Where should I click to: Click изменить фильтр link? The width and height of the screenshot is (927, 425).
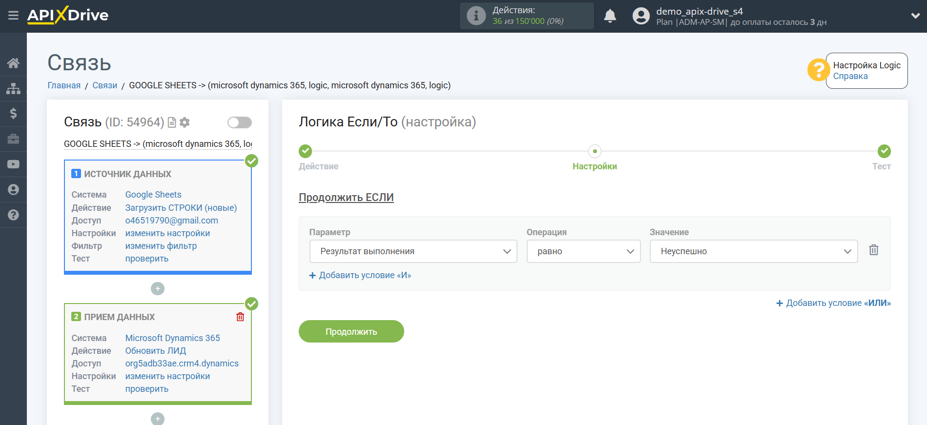tap(161, 246)
